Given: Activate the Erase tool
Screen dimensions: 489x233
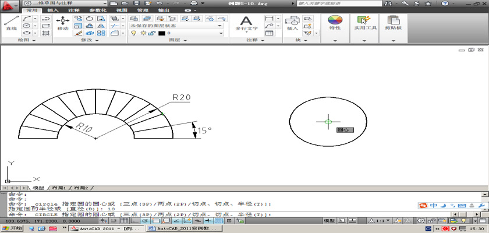Looking at the screenshot, I should pyautogui.click(x=77, y=33).
